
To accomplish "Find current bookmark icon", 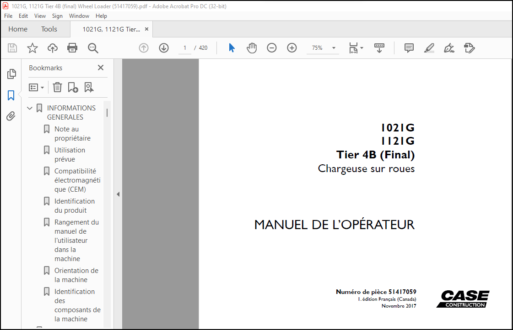I will (89, 88).
